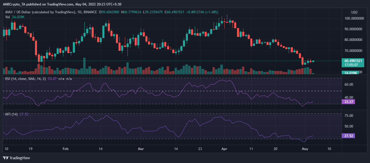Click the TradingView logo icon
This screenshot has height=163, width=370.
6,158
